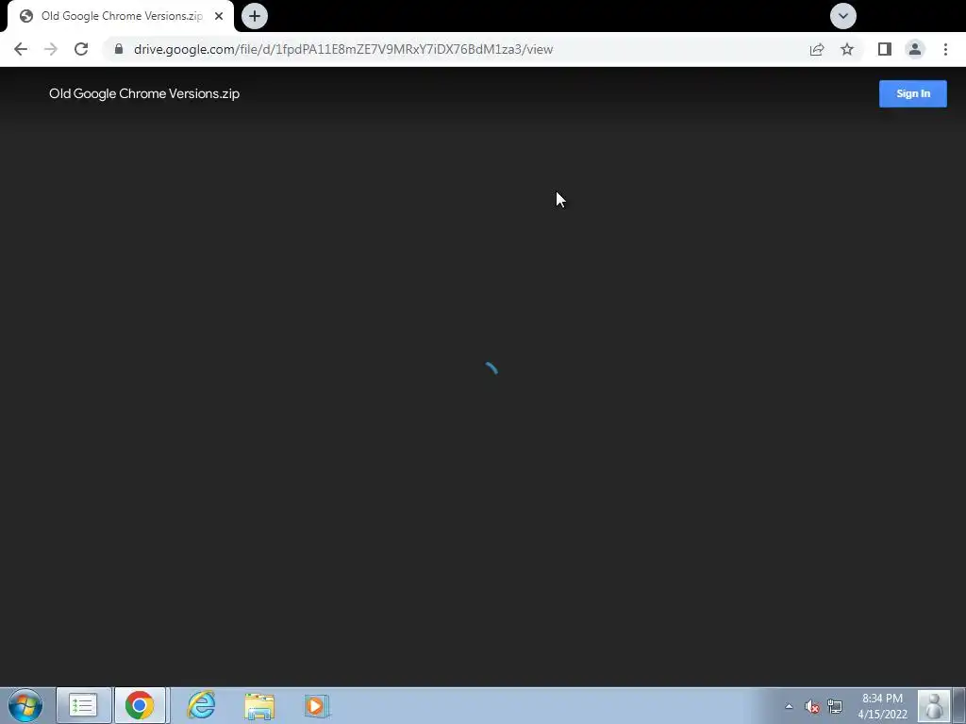Switch to Chrome in the taskbar
The height and width of the screenshot is (724, 966).
[x=140, y=705]
